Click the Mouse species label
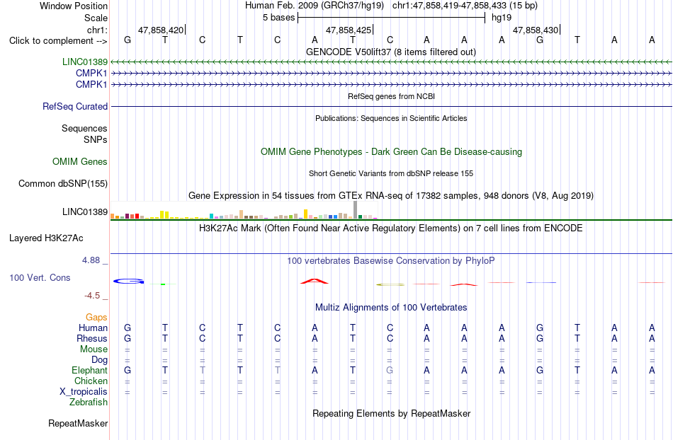The image size is (673, 440). 94,349
